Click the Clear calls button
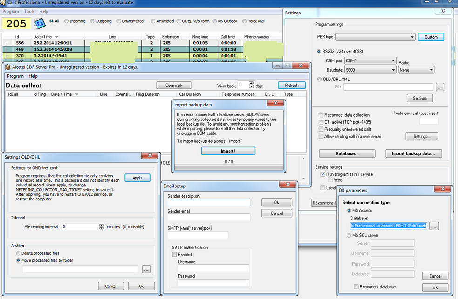This screenshot has width=458, height=299. pos(174,85)
